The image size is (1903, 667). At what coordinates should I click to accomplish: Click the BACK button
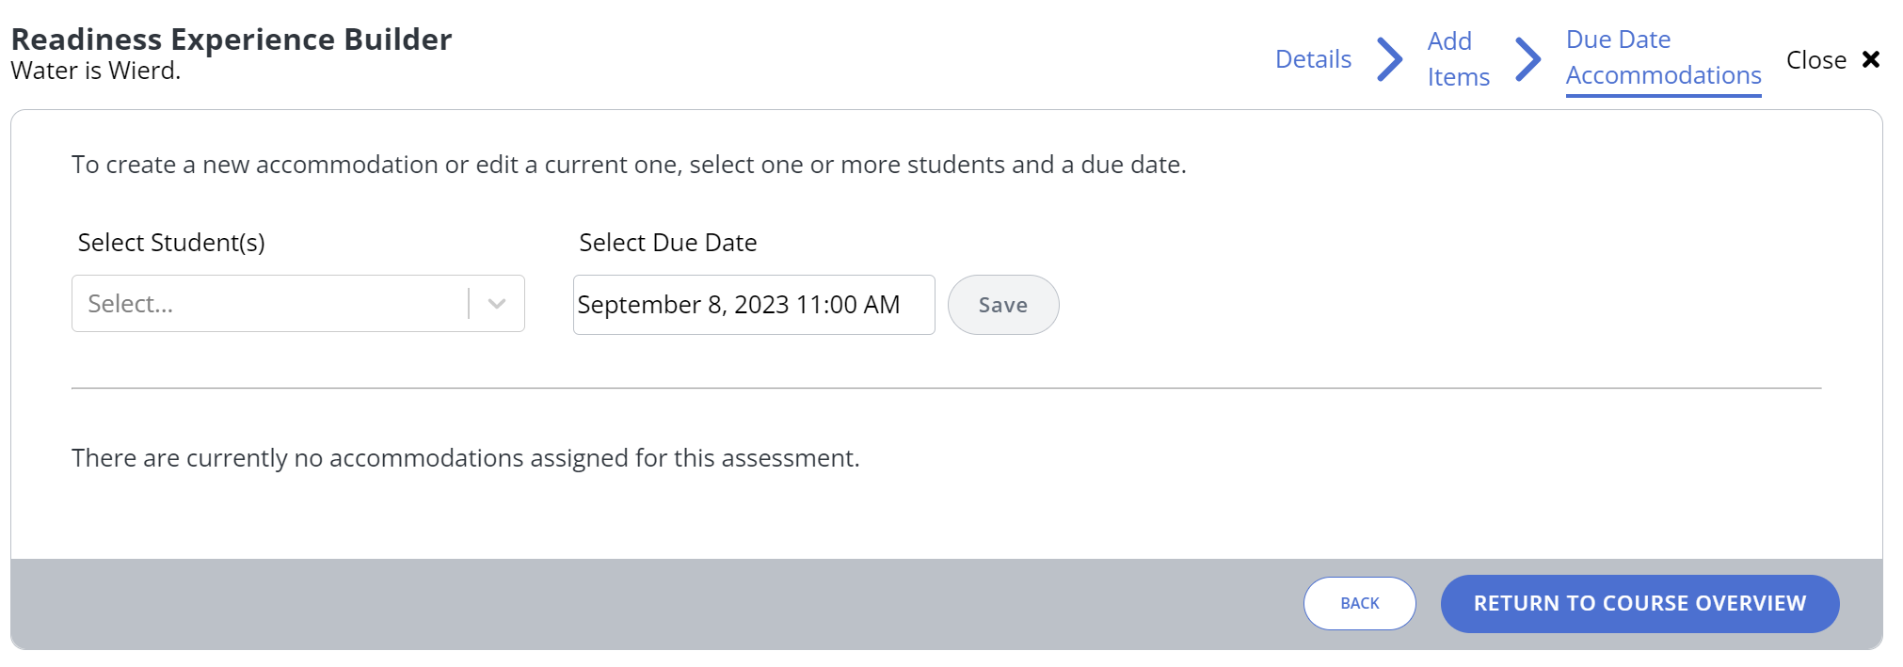[1359, 603]
